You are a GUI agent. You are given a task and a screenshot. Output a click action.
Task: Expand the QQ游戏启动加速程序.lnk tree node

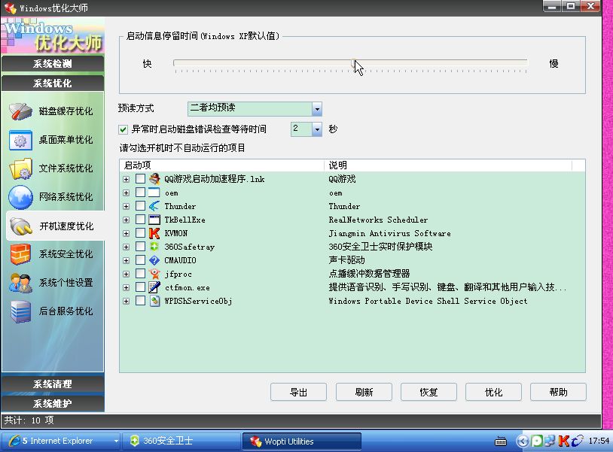(126, 179)
